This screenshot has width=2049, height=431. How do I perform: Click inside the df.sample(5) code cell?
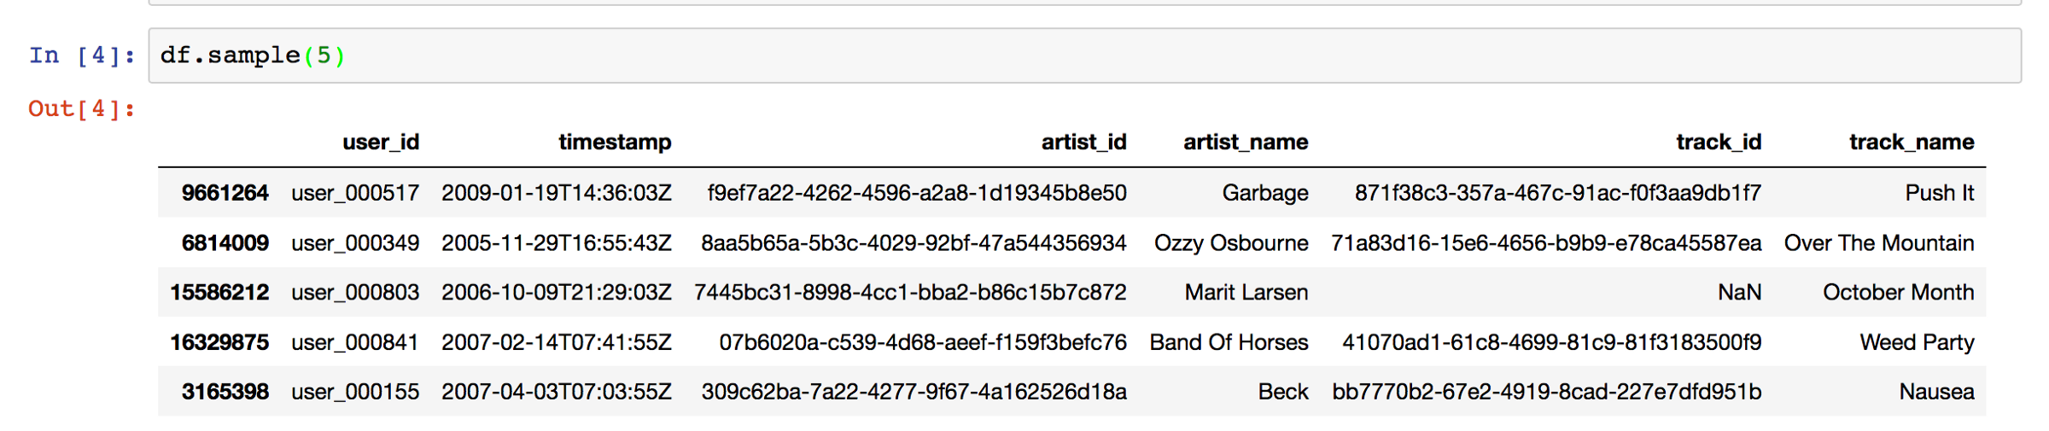click(1084, 55)
